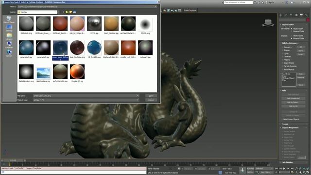The width and height of the screenshot is (311, 175).
Task: Click the All category button
Action: point(301,47)
